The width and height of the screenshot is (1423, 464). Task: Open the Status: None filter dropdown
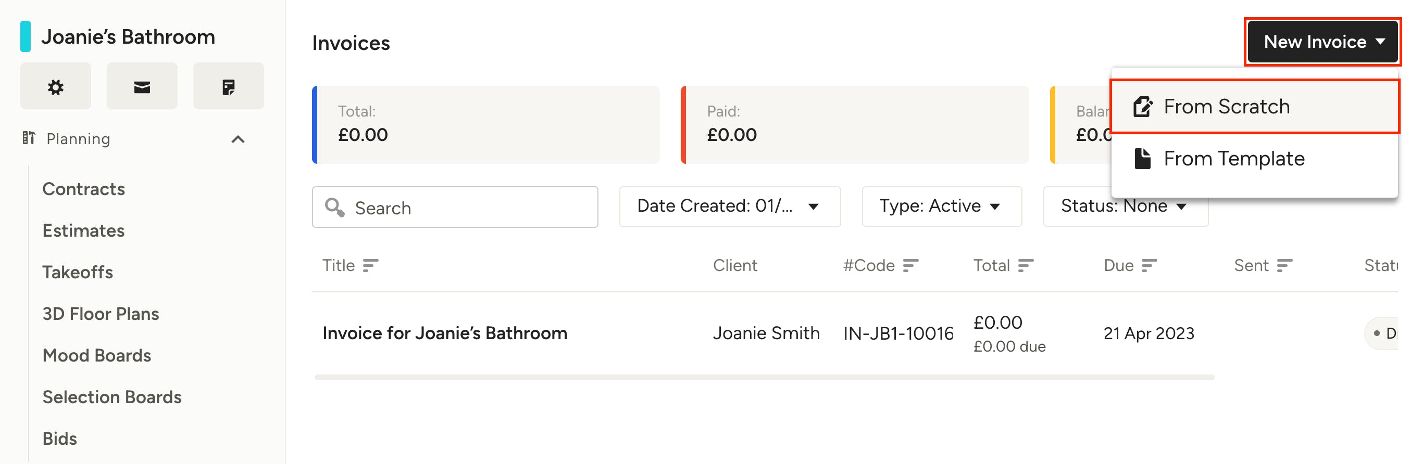1125,207
